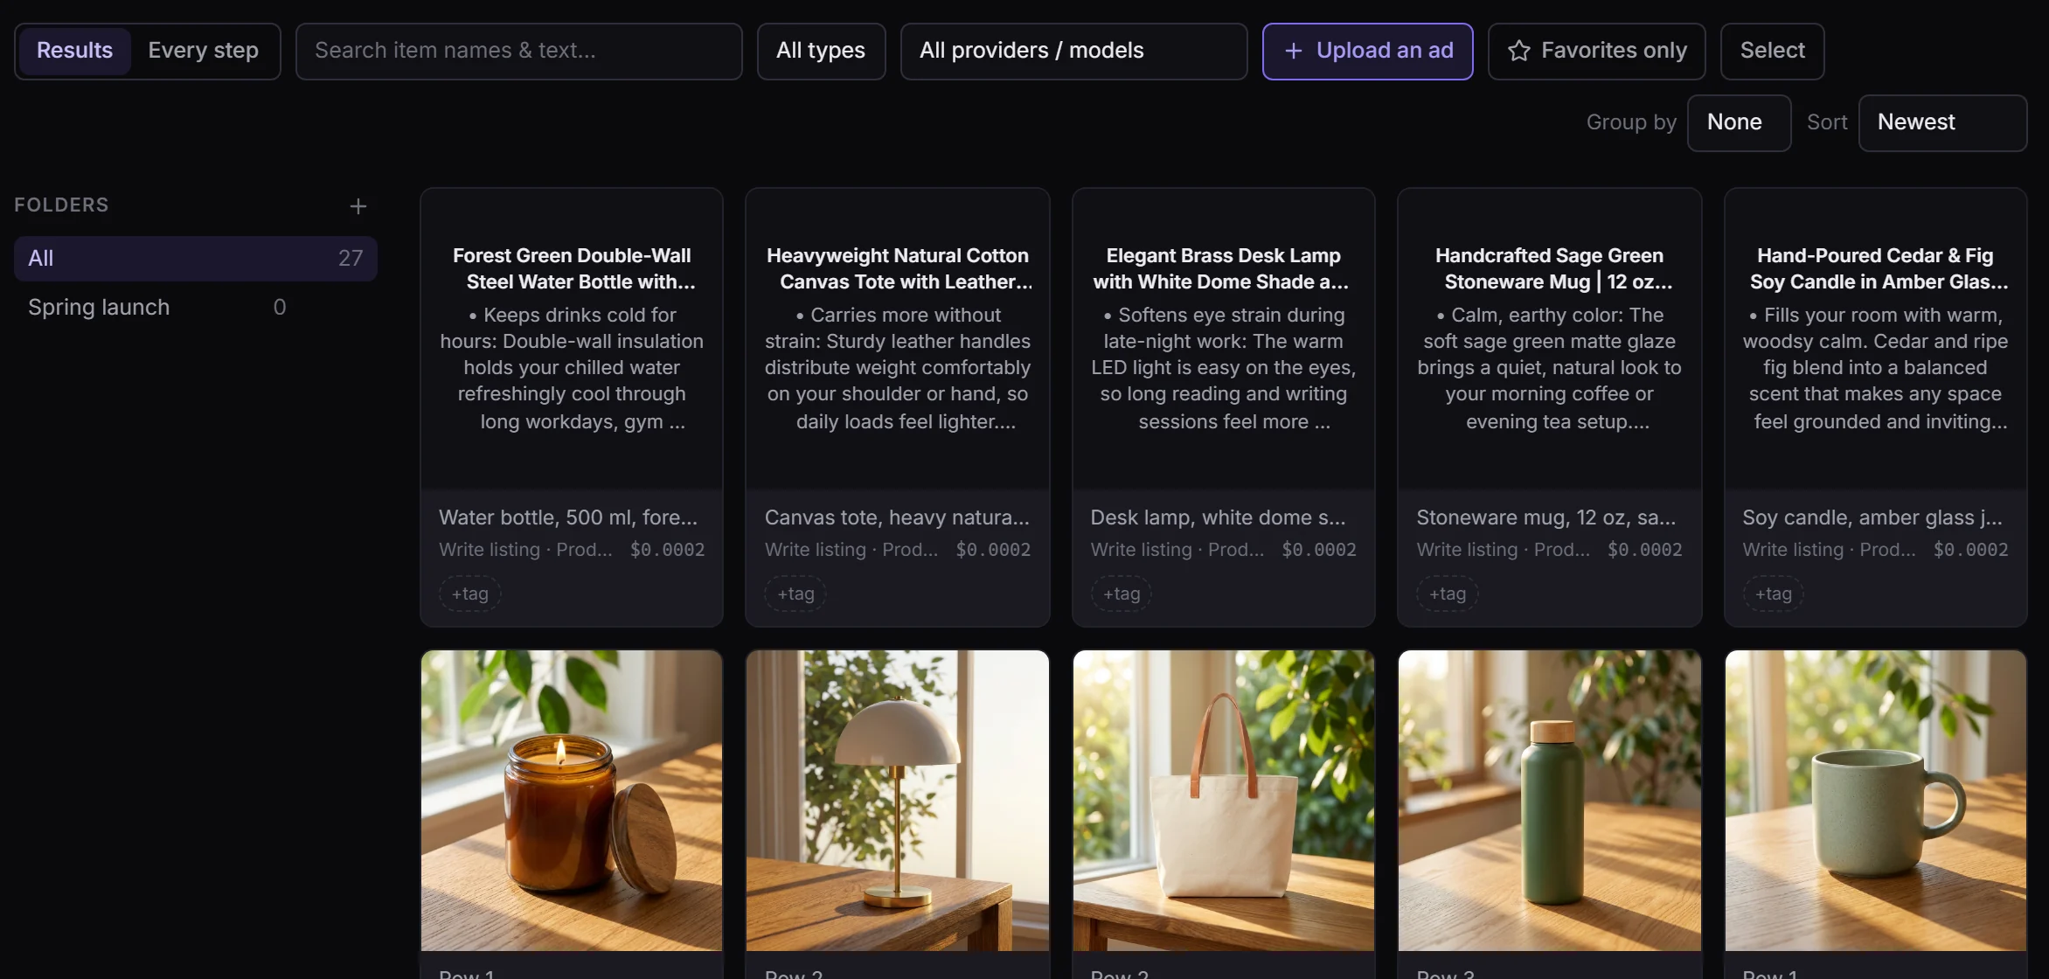
Task: Switch to the Every step tab
Action: point(203,51)
